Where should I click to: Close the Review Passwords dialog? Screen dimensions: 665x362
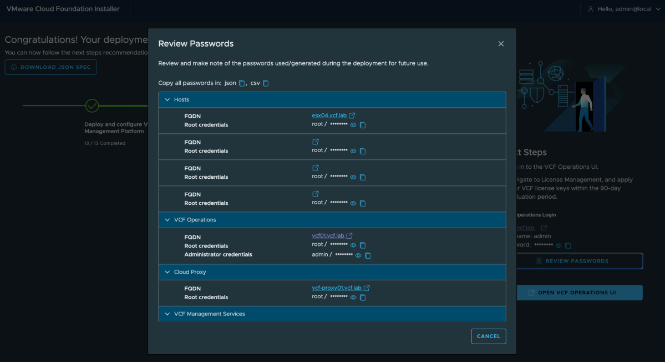pyautogui.click(x=501, y=44)
